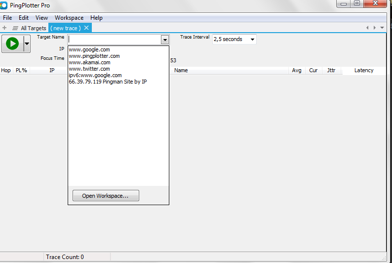Click the Name column header
This screenshot has height=263, width=392.
click(181, 70)
